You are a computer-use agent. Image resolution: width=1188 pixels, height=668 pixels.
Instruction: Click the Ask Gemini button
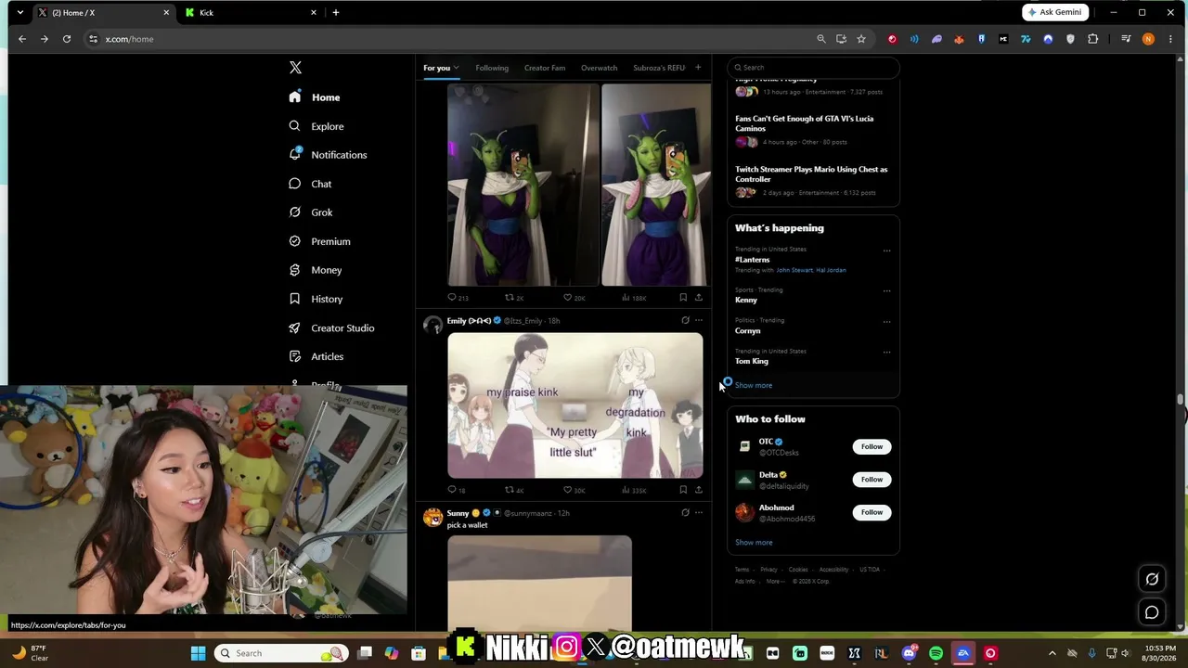(x=1055, y=12)
